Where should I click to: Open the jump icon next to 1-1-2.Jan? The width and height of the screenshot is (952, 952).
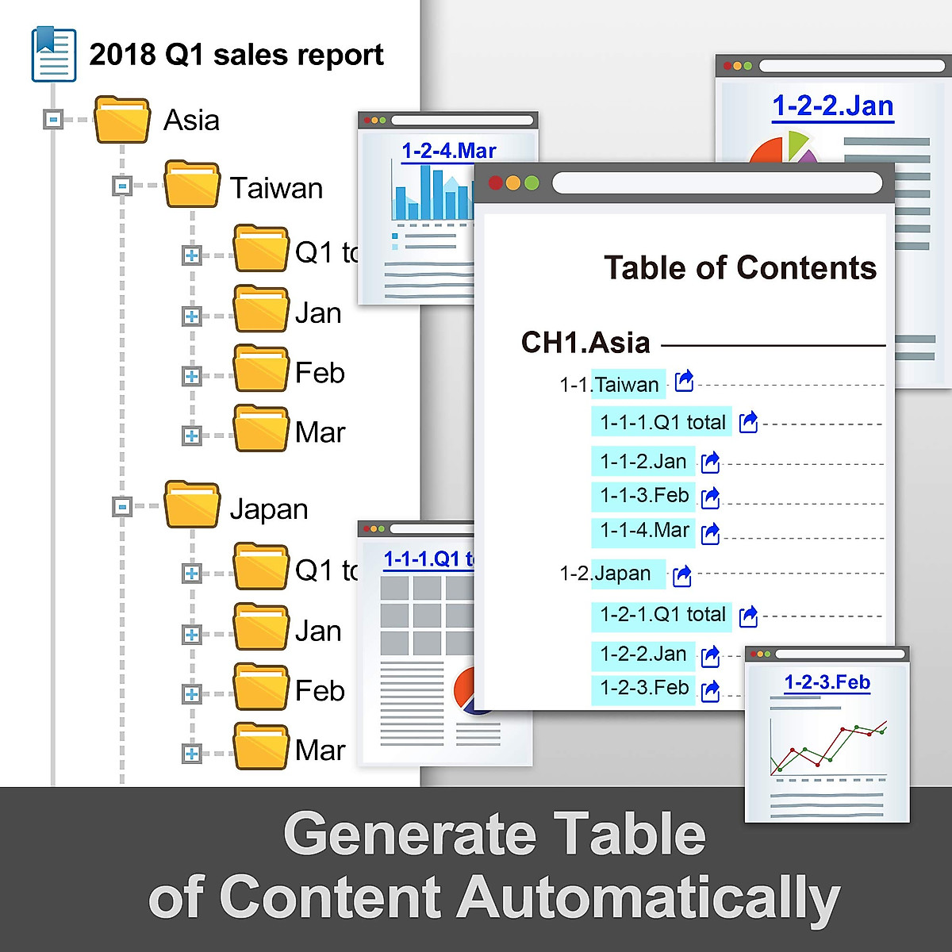tap(711, 462)
